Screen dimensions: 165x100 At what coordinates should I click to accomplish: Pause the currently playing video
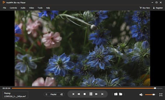(91, 94)
